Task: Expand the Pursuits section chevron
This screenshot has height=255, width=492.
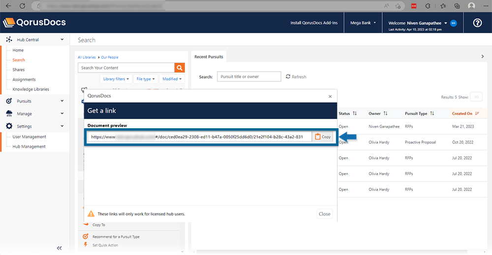Action: click(x=62, y=101)
